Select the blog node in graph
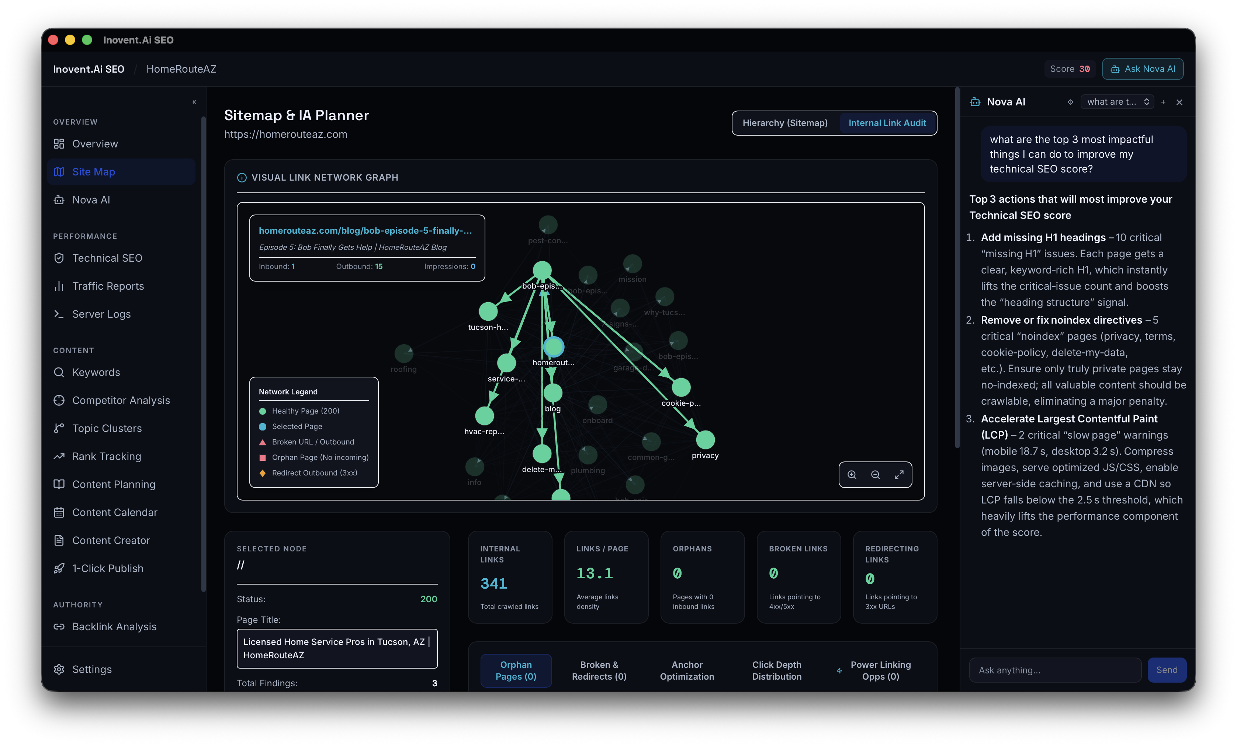 [553, 393]
